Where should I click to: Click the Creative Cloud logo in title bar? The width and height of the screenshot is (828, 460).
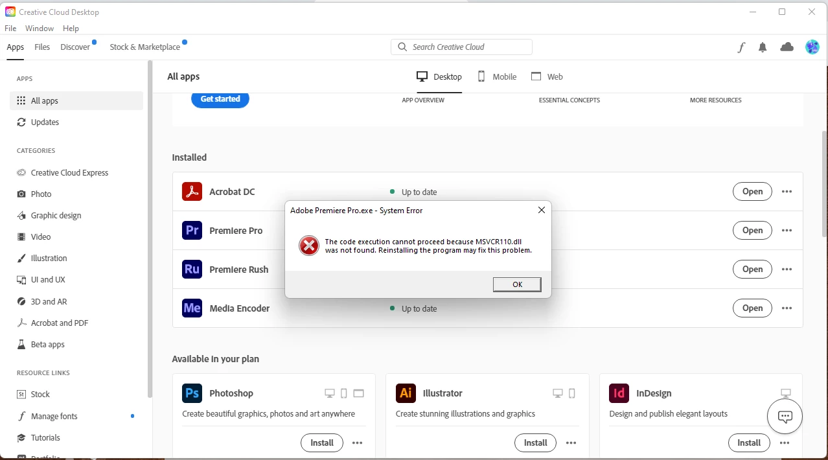pos(10,12)
